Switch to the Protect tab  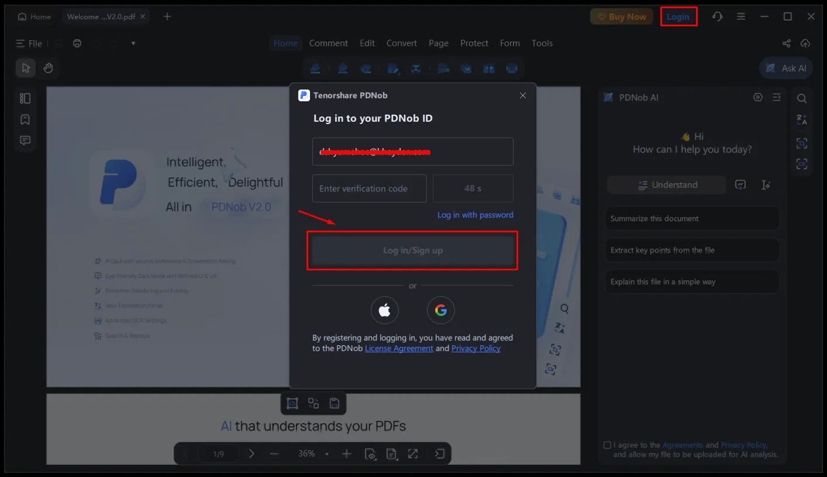[x=474, y=43]
